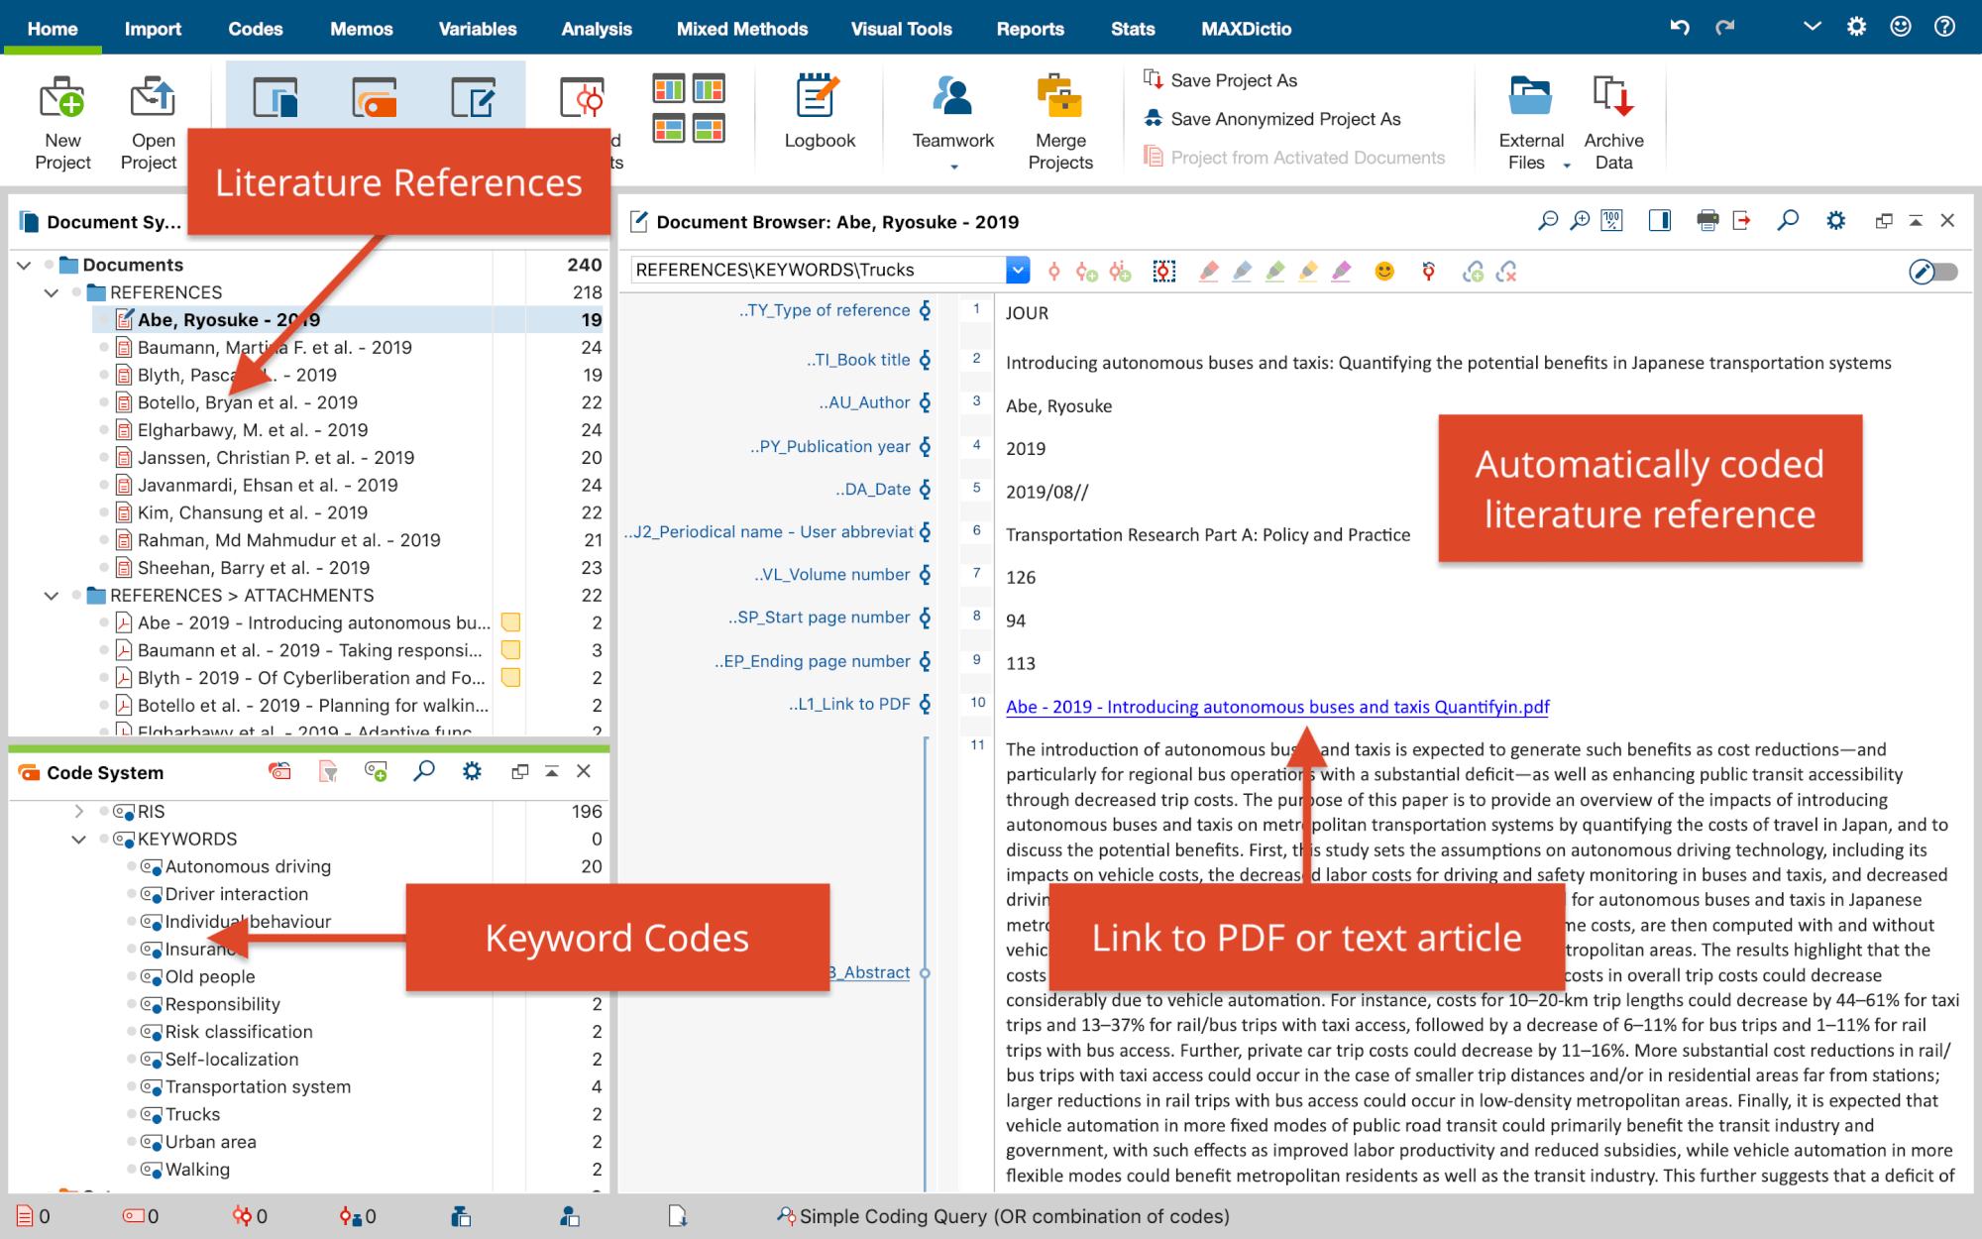Select the Code Search icon in Code System
The height and width of the screenshot is (1239, 1982).
tap(424, 772)
